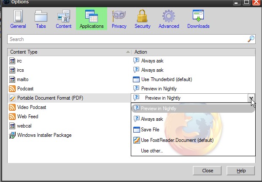The height and width of the screenshot is (182, 262).
Task: Click the ircs content type icon
Action: tap(12, 70)
